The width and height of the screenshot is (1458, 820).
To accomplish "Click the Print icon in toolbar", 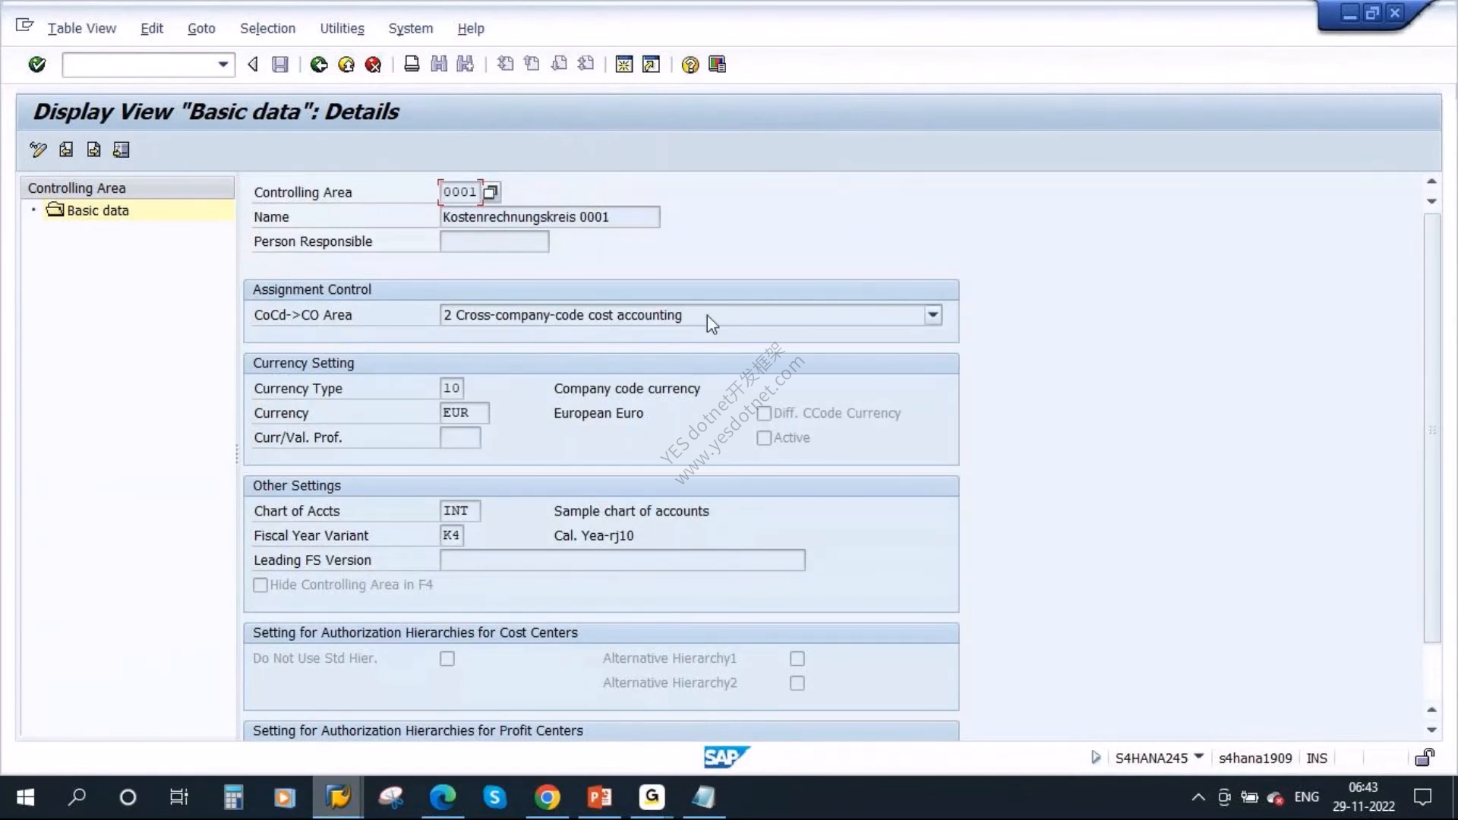I will click(412, 65).
